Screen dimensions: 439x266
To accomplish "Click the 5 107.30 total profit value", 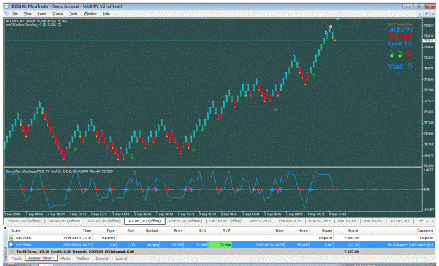I will click(352, 251).
